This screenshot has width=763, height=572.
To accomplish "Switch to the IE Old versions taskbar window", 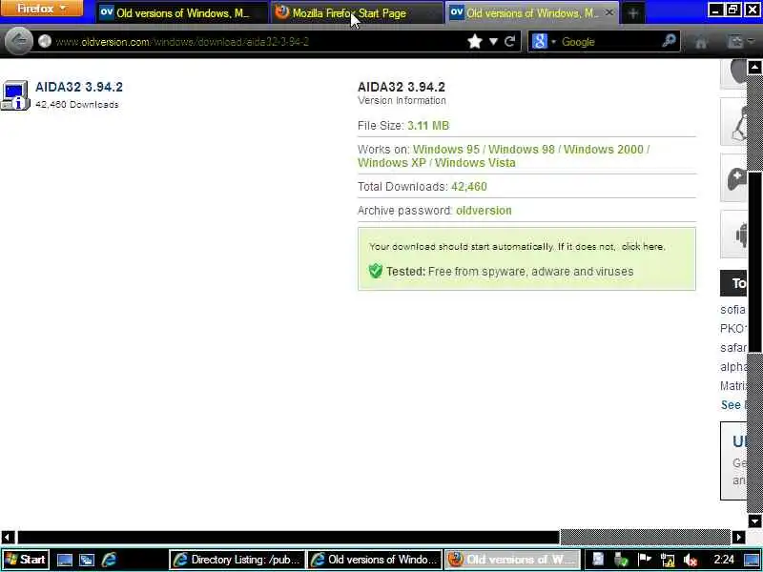I will [374, 560].
